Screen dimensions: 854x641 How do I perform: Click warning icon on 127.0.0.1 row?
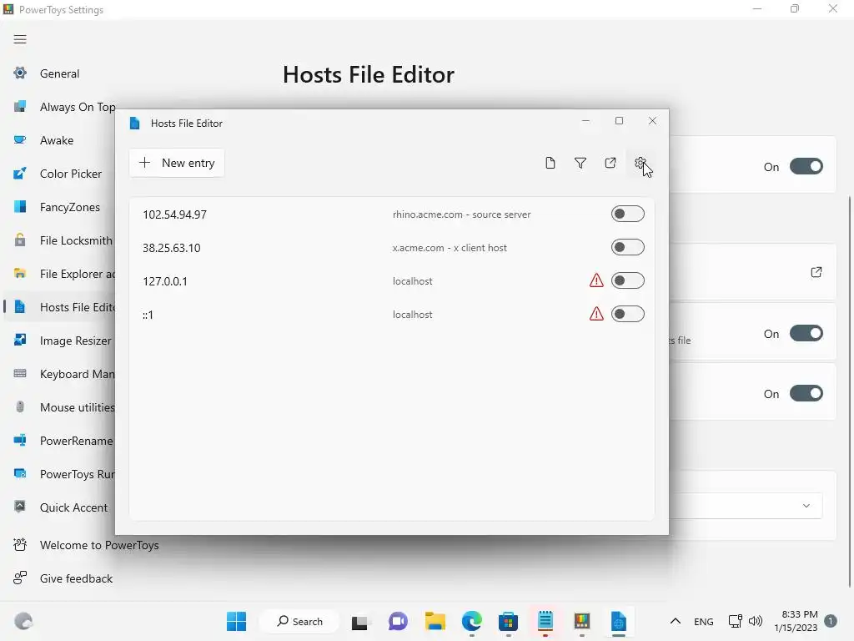596,280
